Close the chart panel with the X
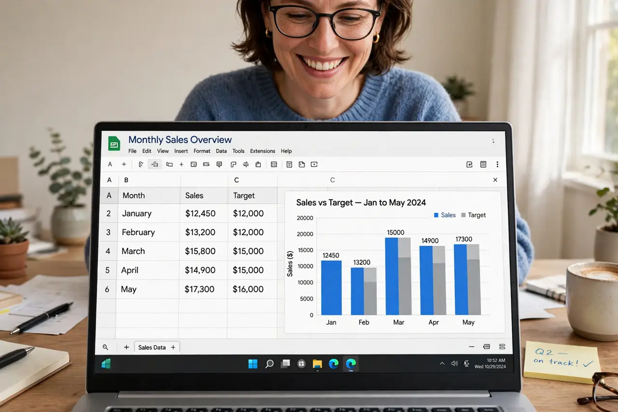Screen dimensions: 618x412 click(x=495, y=180)
